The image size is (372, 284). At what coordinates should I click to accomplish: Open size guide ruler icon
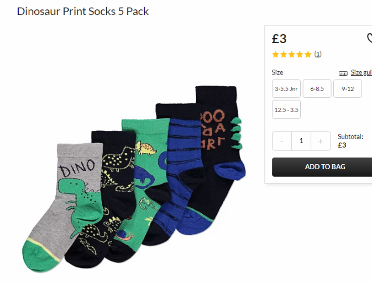343,73
